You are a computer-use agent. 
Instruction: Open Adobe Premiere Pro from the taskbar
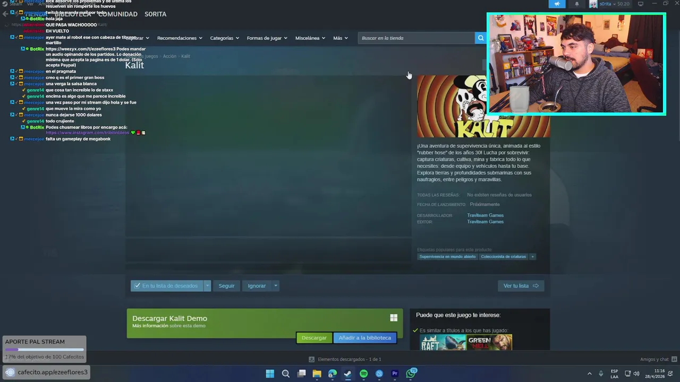[395, 374]
